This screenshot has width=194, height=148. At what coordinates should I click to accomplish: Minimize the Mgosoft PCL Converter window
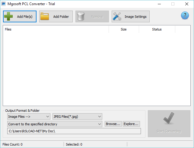tap(159, 4)
